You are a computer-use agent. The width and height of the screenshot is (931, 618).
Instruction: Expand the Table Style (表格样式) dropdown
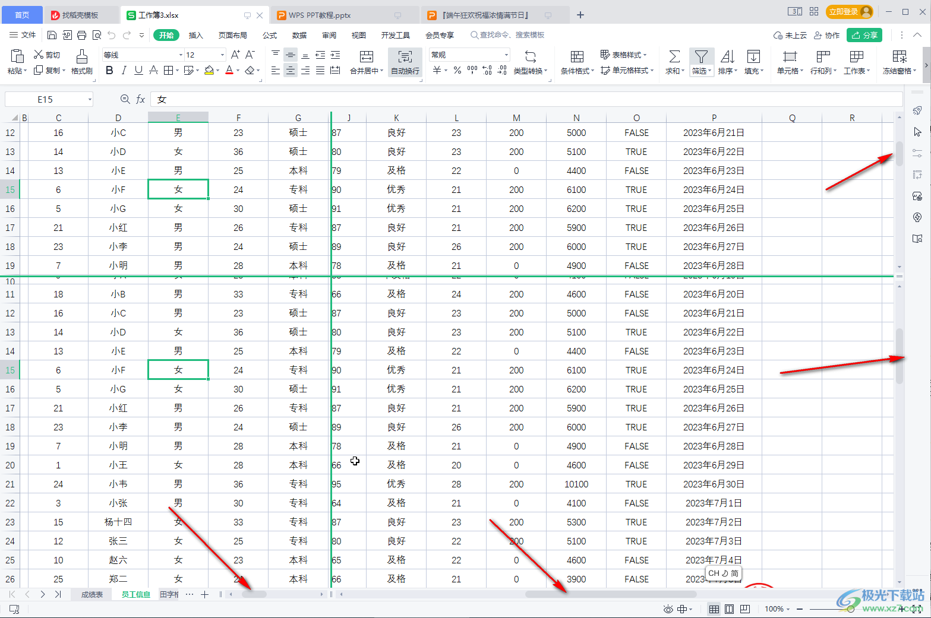click(x=645, y=55)
